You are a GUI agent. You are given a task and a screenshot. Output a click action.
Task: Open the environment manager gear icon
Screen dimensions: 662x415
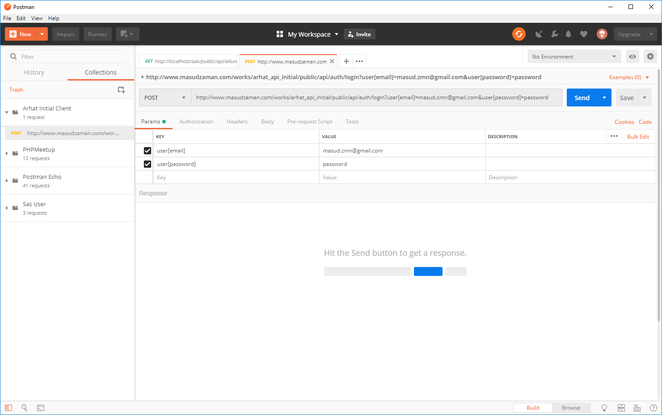click(x=650, y=56)
